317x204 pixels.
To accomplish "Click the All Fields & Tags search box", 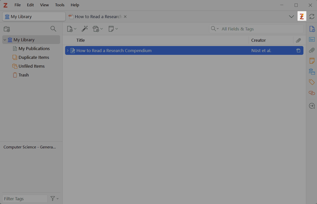I will [261, 29].
